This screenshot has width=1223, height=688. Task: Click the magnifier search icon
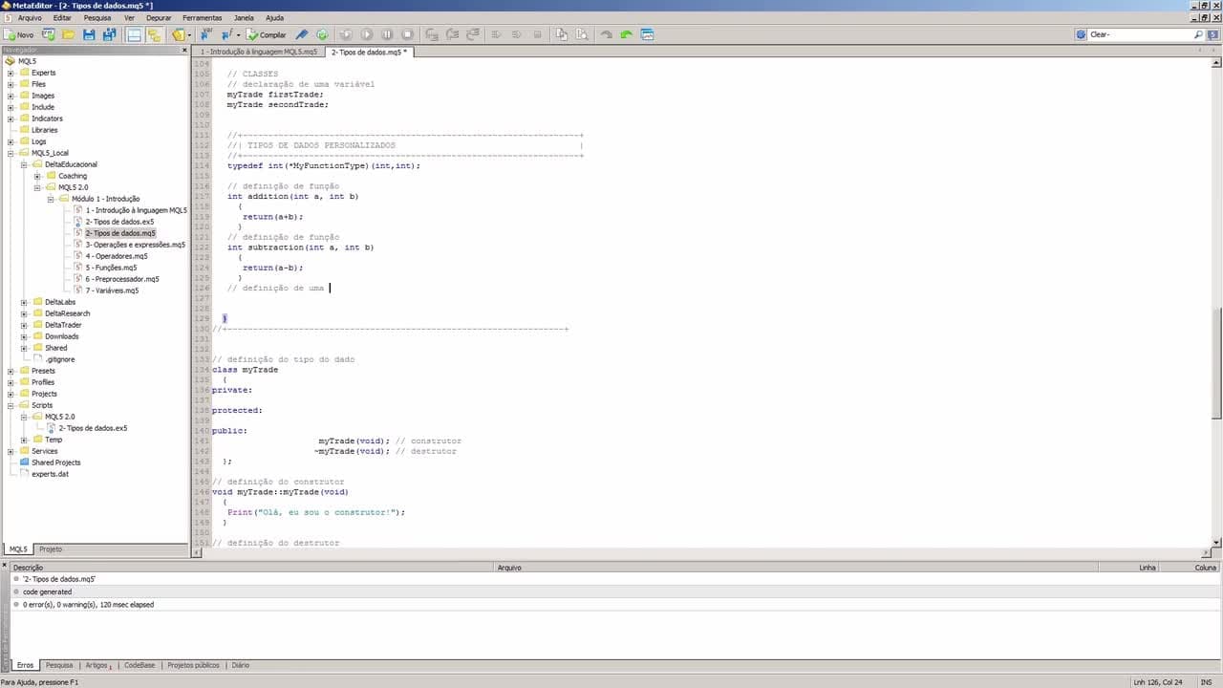pyautogui.click(x=1199, y=34)
